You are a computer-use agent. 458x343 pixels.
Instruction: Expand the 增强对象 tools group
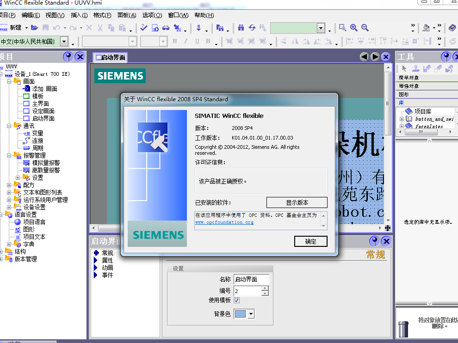pos(409,86)
